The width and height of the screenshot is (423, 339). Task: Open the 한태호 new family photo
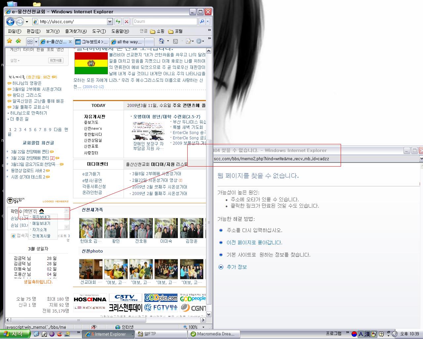tap(91, 228)
